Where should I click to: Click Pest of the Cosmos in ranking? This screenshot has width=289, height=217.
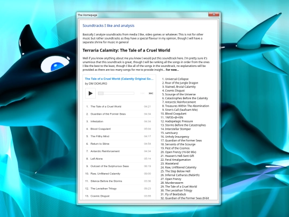(177, 148)
